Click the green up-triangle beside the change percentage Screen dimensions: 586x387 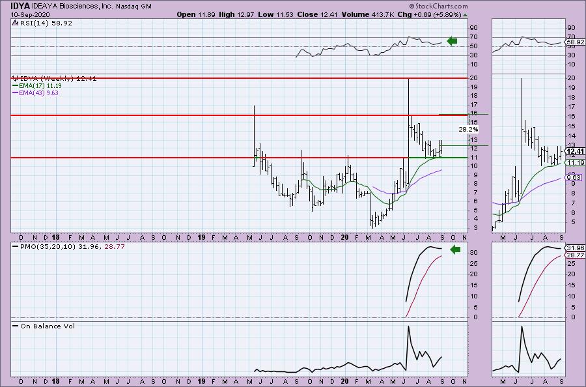(x=465, y=15)
